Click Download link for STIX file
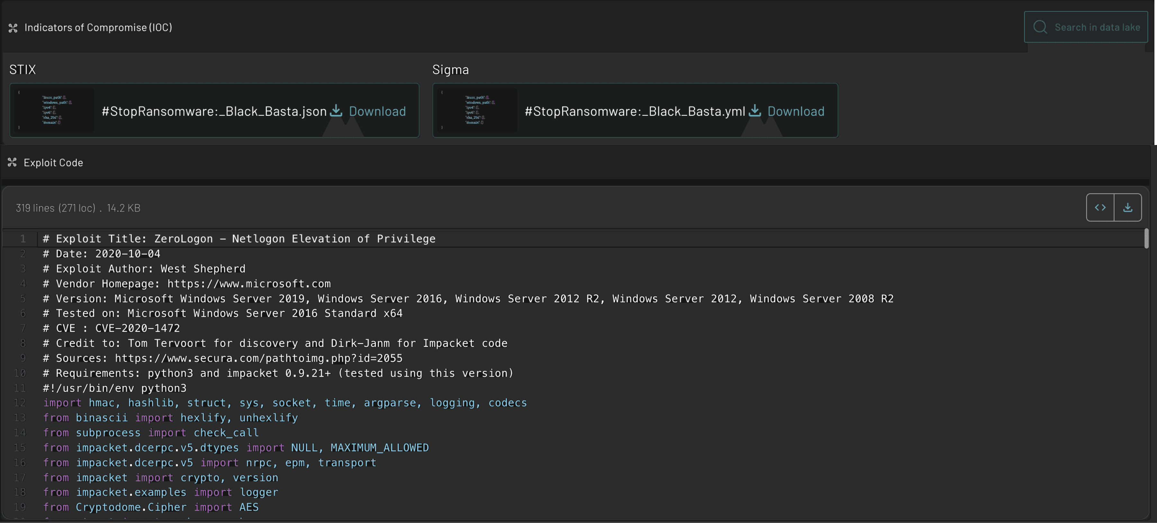The height and width of the screenshot is (523, 1157). pyautogui.click(x=377, y=111)
